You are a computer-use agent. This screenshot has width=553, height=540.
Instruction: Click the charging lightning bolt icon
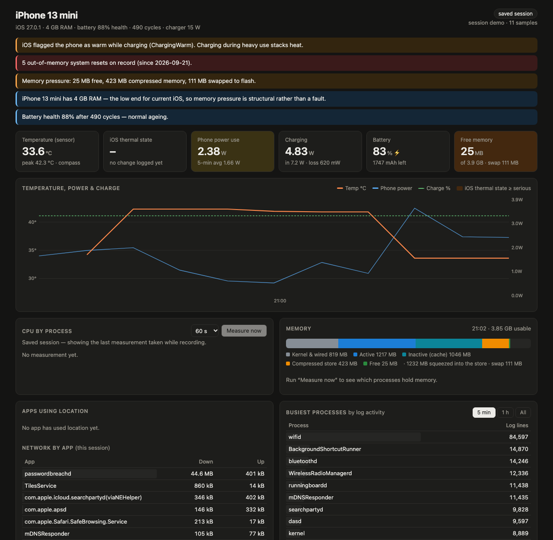397,153
